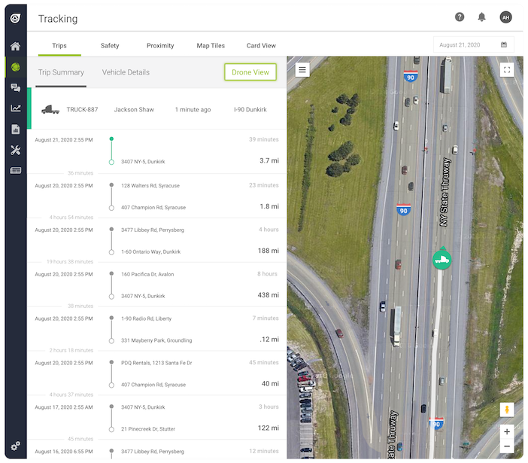Open the analytics chart icon
The height and width of the screenshot is (463, 528).
pyautogui.click(x=15, y=108)
